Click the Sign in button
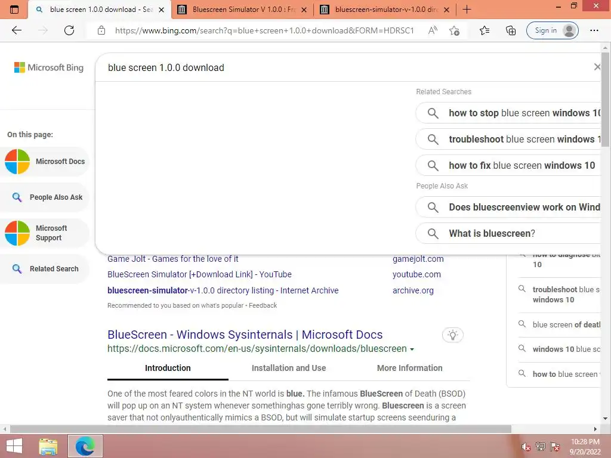Image resolution: width=611 pixels, height=458 pixels. pos(552,30)
